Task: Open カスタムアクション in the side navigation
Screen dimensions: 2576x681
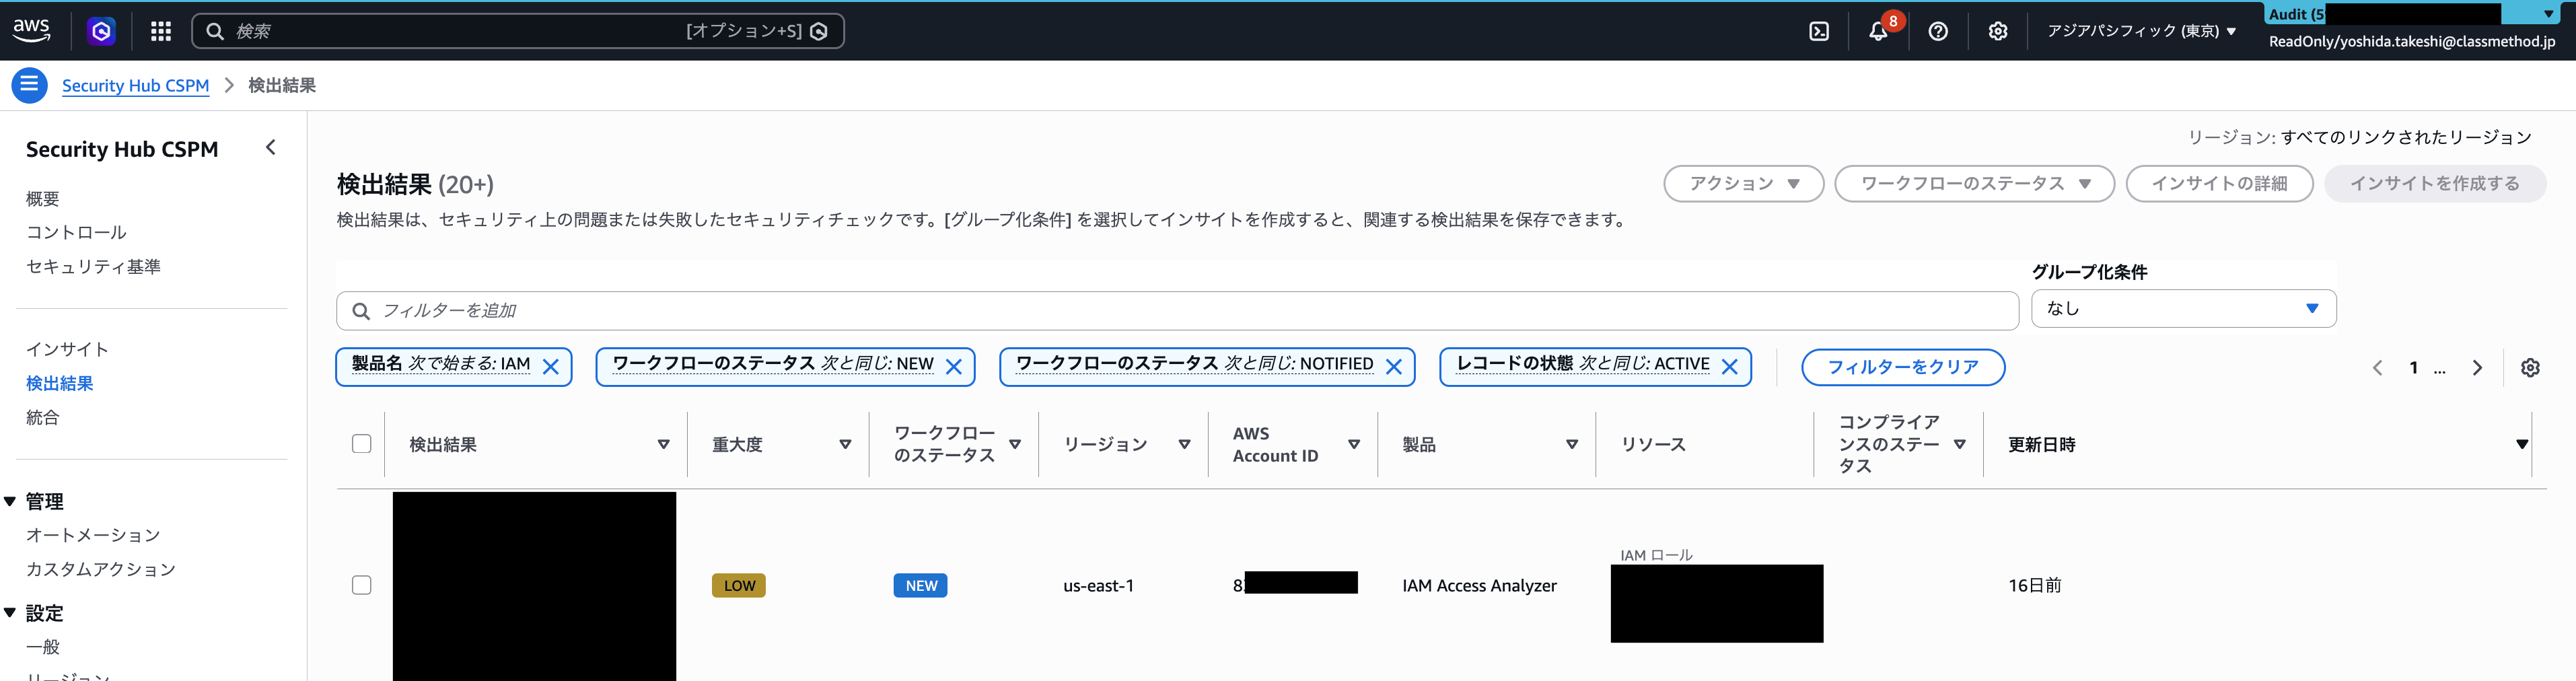Action: 101,570
